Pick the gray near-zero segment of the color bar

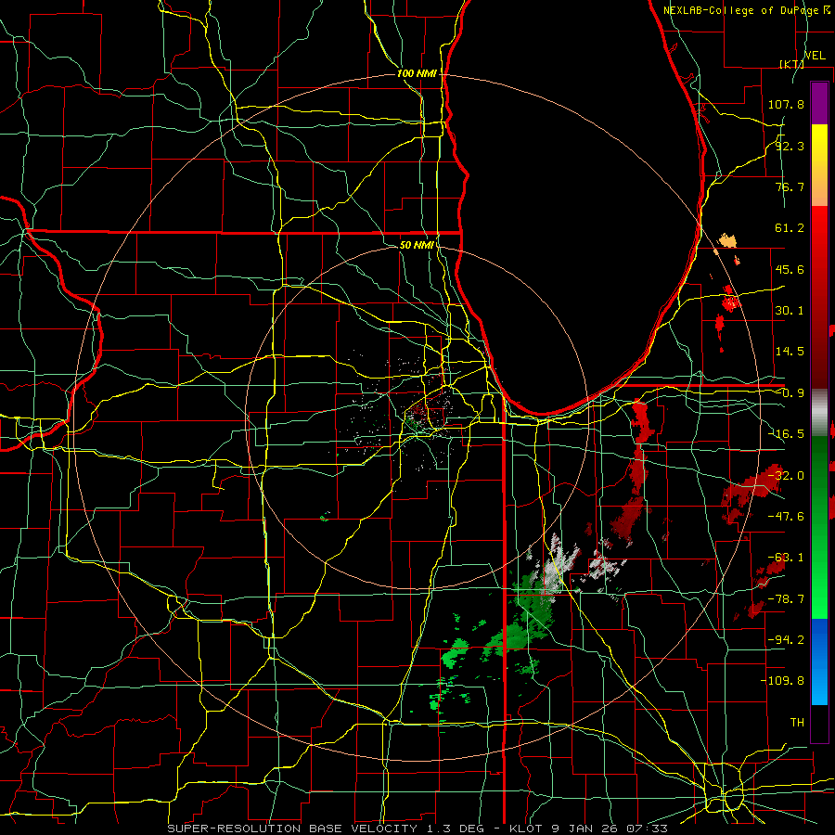click(819, 413)
